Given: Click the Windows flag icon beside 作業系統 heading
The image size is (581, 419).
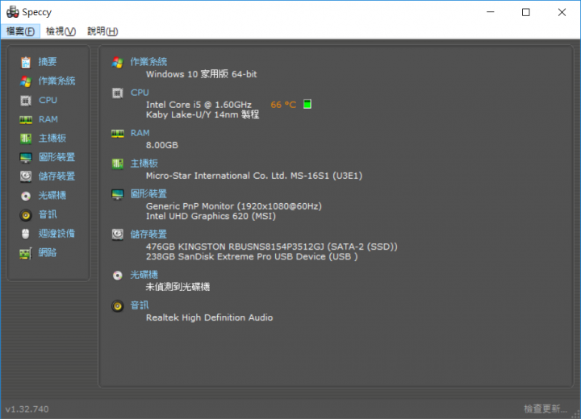Looking at the screenshot, I should click(118, 62).
